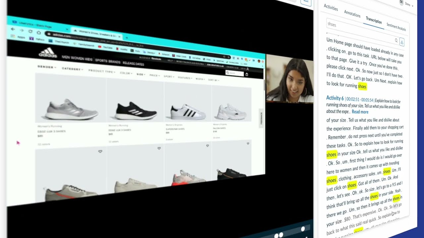Image resolution: width=424 pixels, height=238 pixels.
Task: Expand the GENDER filter
Action: pos(47,67)
